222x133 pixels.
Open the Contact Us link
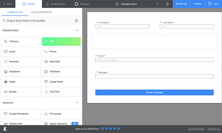click(213, 129)
